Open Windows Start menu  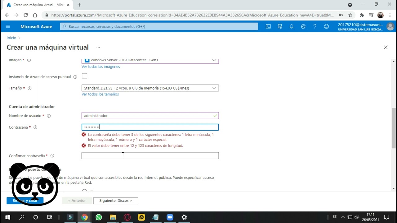pyautogui.click(x=7, y=217)
